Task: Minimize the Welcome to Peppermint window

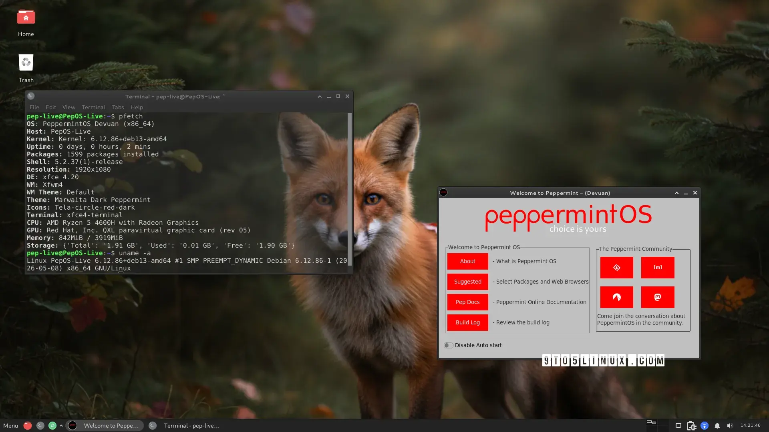Action: coord(686,193)
